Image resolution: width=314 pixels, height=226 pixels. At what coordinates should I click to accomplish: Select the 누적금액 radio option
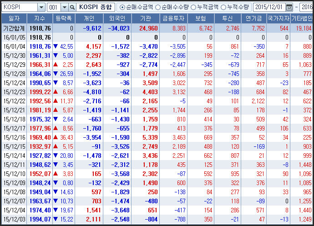(x=204, y=7)
